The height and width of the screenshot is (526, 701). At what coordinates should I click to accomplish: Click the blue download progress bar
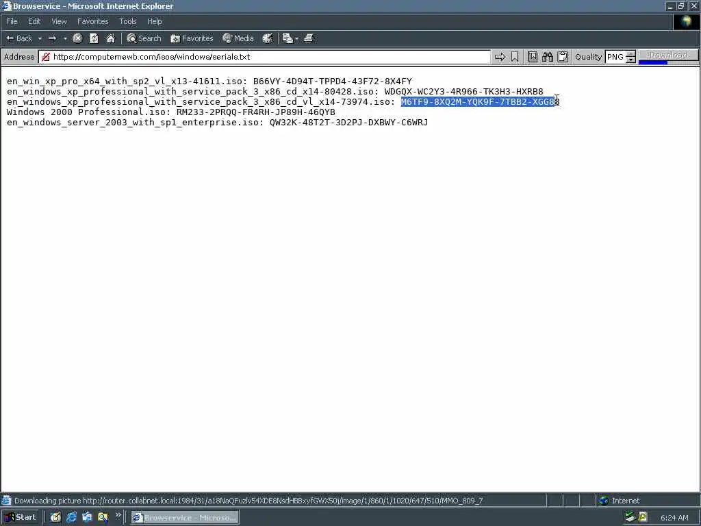tap(652, 62)
